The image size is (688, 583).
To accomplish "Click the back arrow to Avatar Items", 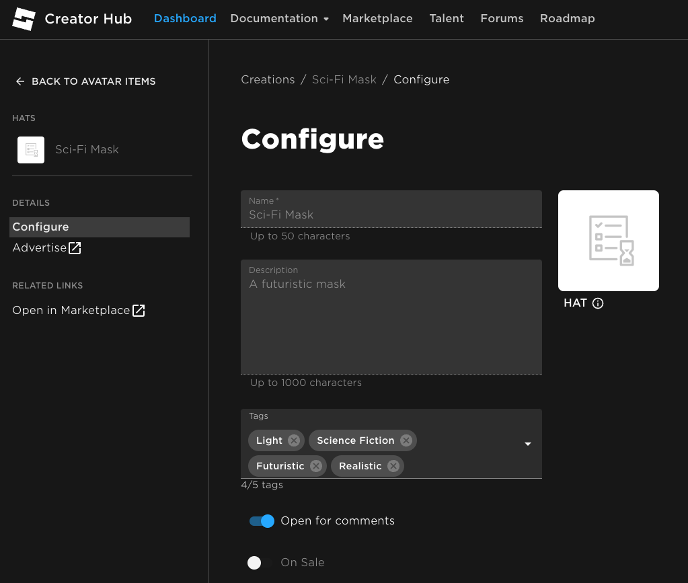I will coord(20,81).
